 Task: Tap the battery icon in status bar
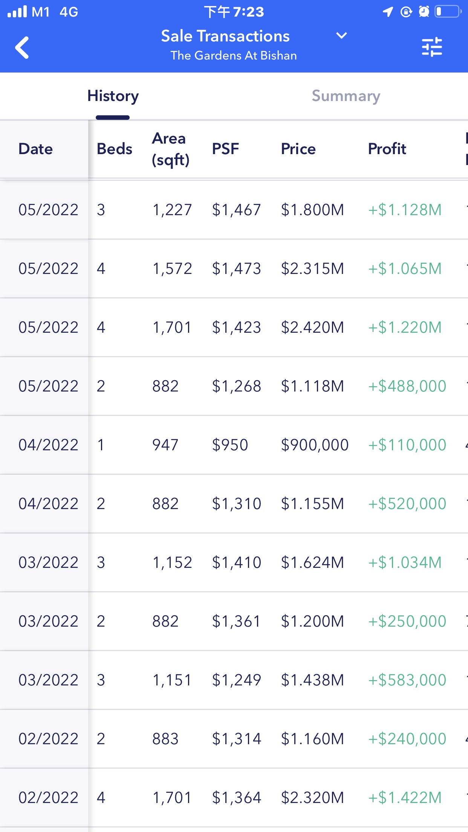448,12
